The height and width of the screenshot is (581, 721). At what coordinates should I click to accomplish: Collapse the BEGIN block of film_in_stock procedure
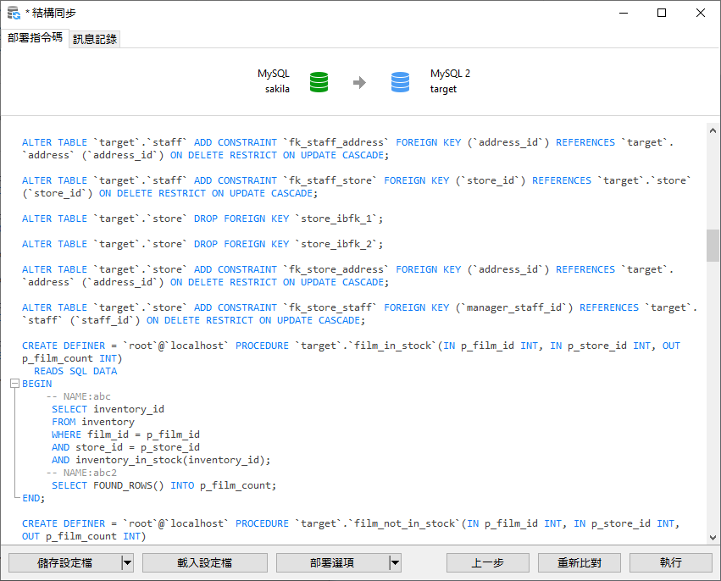(14, 383)
